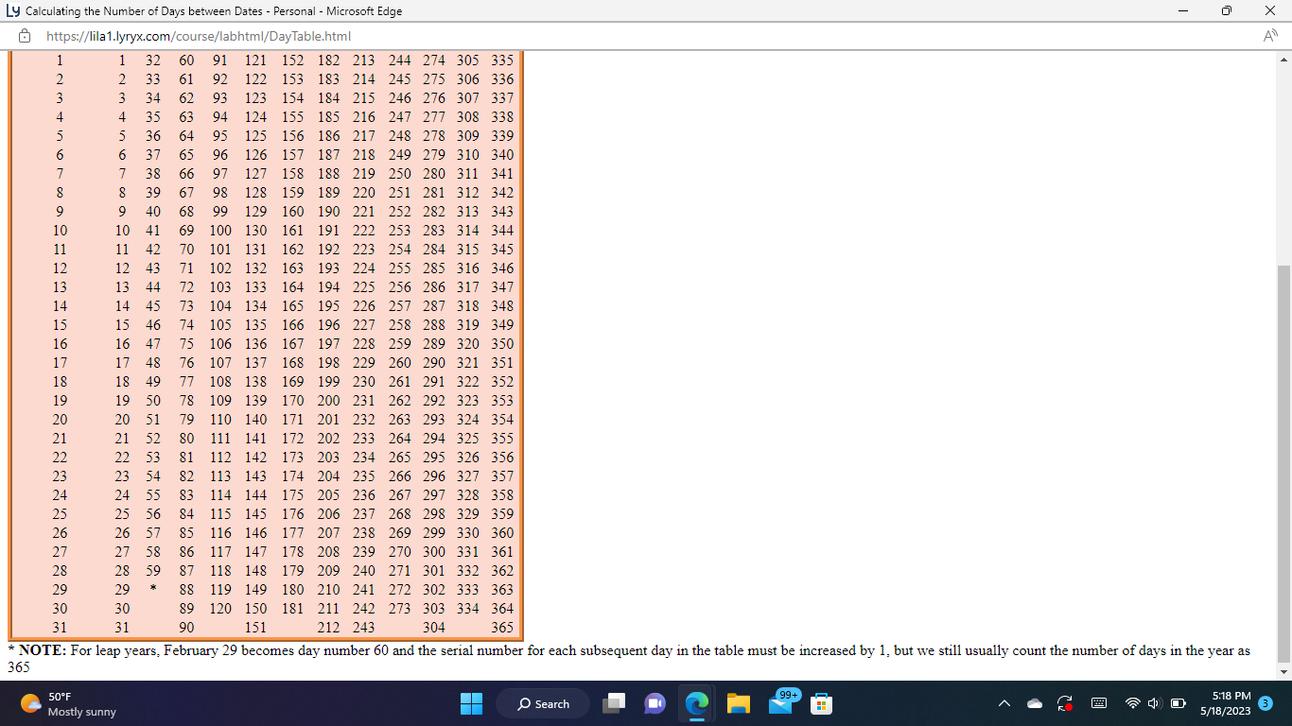Select the day number 350 cell
This screenshot has width=1292, height=726.
[x=502, y=344]
